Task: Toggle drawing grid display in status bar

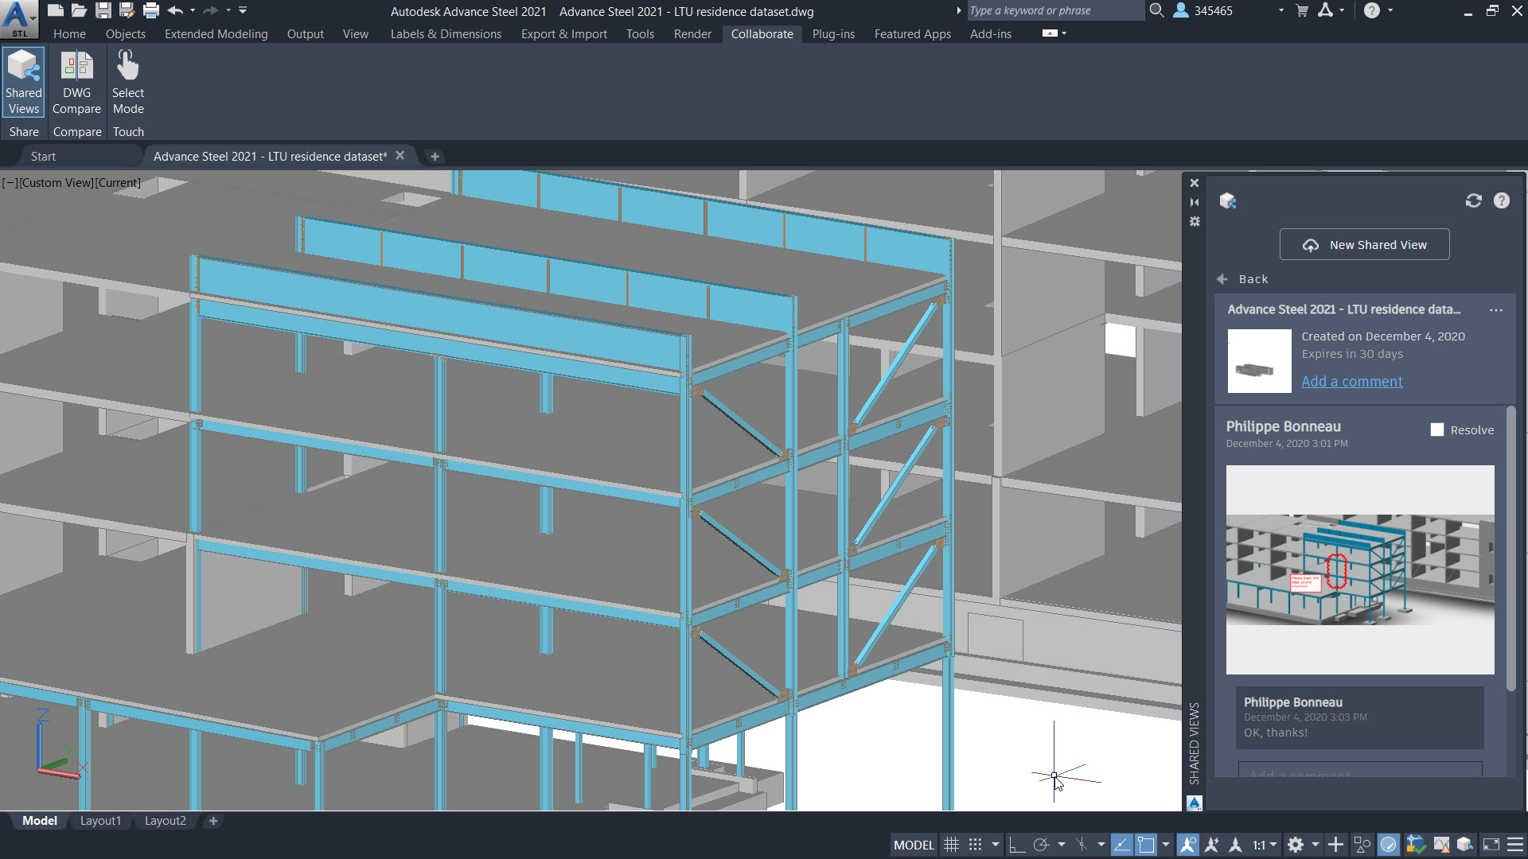Action: pyautogui.click(x=951, y=845)
